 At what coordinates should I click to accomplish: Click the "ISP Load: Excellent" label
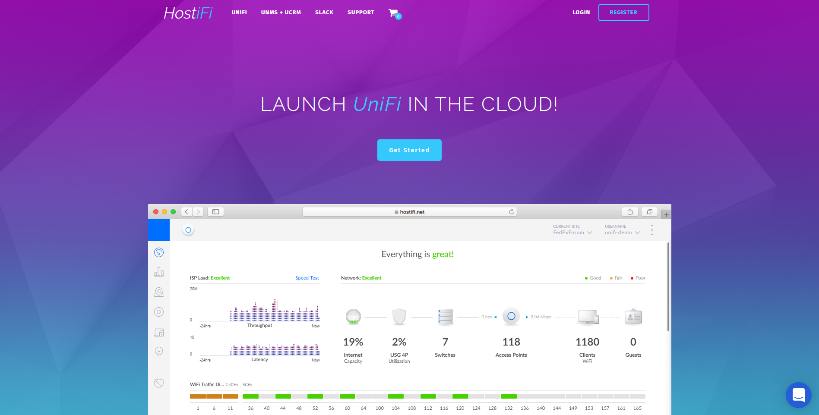coord(210,278)
